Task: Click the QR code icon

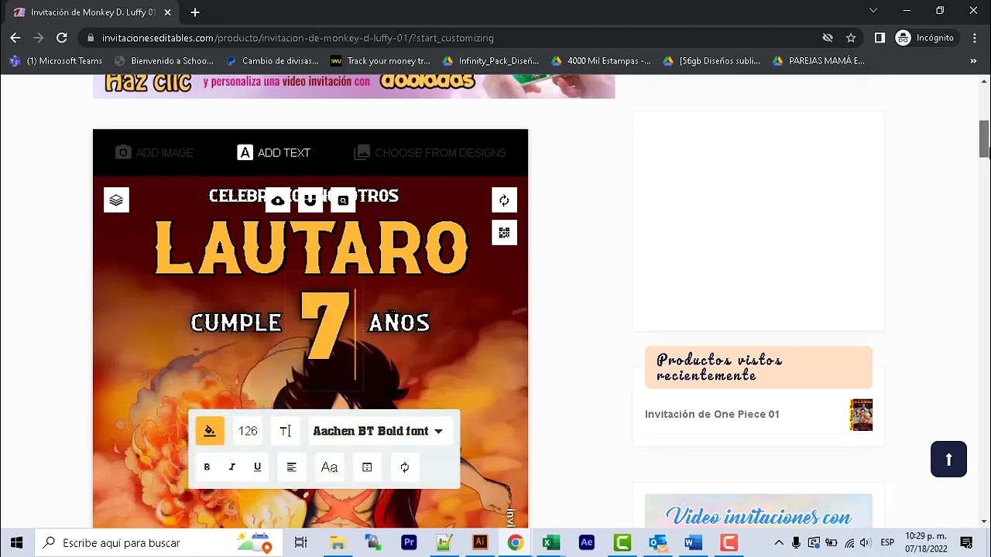Action: pos(504,233)
